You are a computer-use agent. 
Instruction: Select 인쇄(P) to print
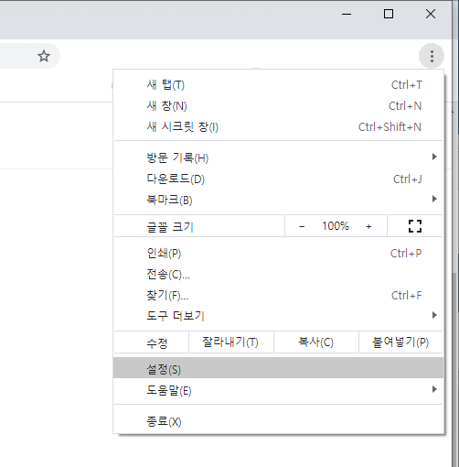click(278, 254)
